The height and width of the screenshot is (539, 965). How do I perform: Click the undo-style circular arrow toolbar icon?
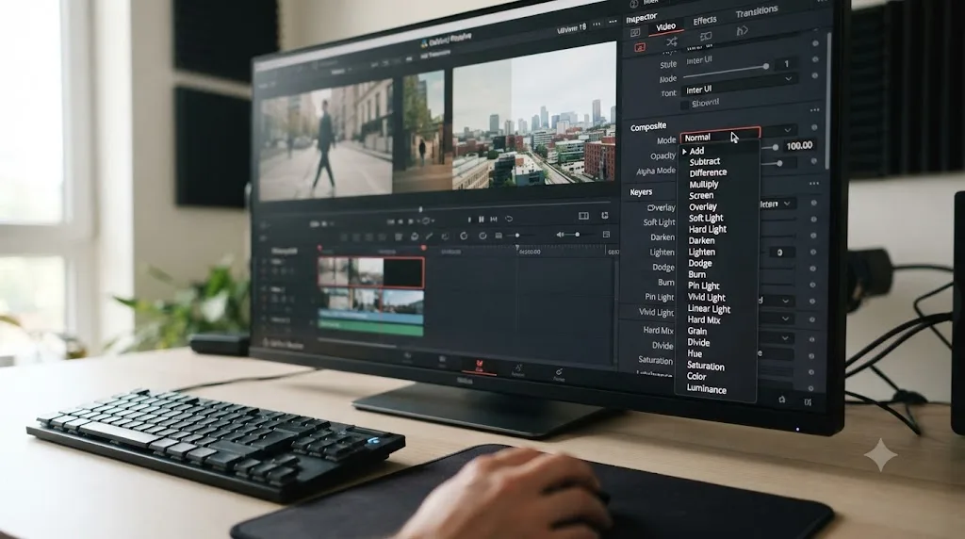pos(464,236)
